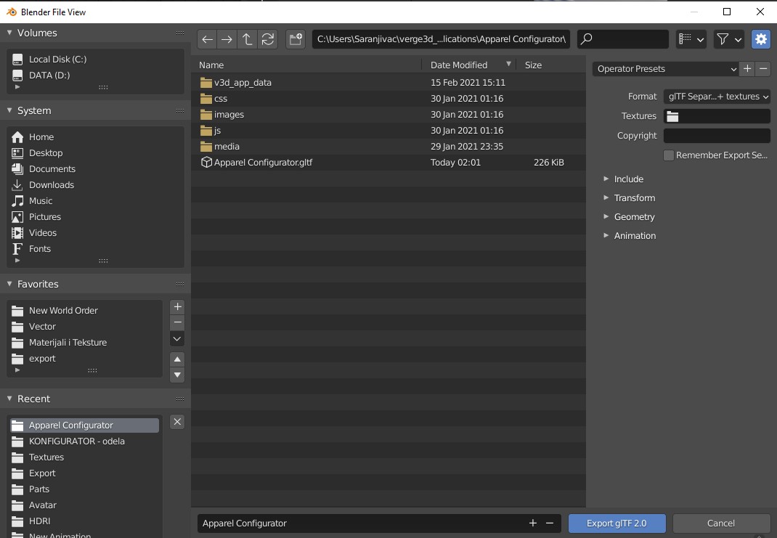
Task: Move favorite bookmark down
Action: [177, 375]
